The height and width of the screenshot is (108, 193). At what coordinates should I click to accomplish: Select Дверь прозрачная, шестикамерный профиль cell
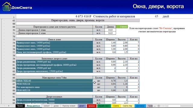(54, 65)
